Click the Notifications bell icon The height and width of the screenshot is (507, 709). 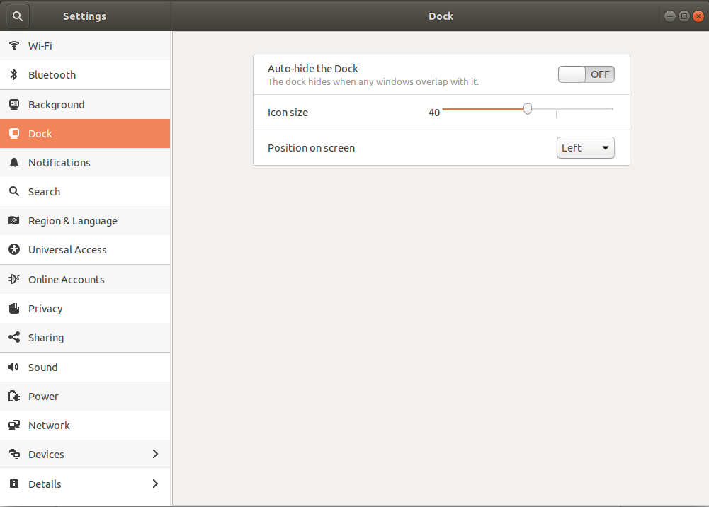click(14, 163)
